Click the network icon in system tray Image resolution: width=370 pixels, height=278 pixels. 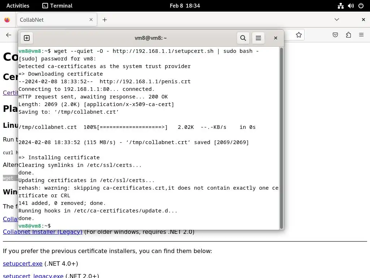click(x=340, y=6)
